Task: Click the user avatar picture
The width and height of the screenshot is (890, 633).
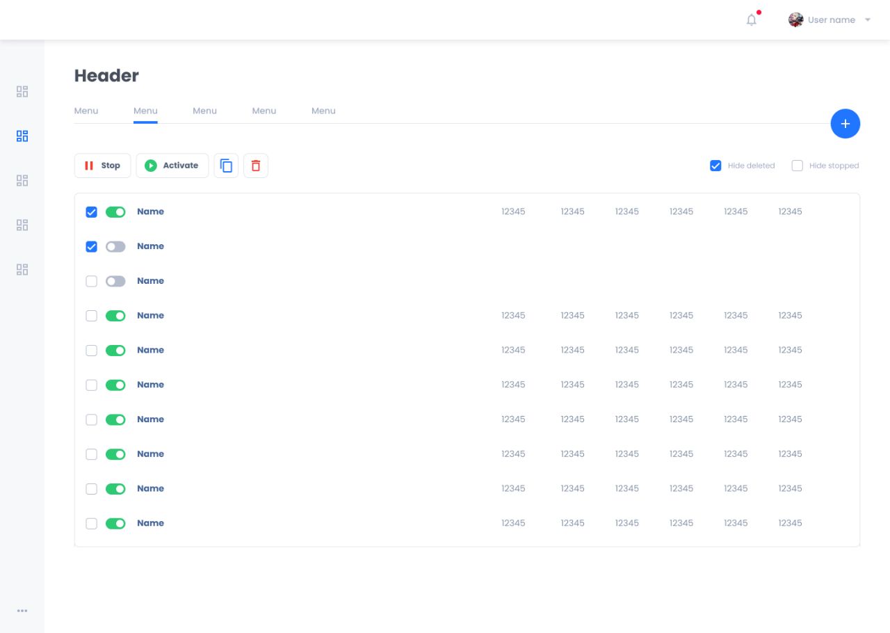Action: [x=796, y=19]
